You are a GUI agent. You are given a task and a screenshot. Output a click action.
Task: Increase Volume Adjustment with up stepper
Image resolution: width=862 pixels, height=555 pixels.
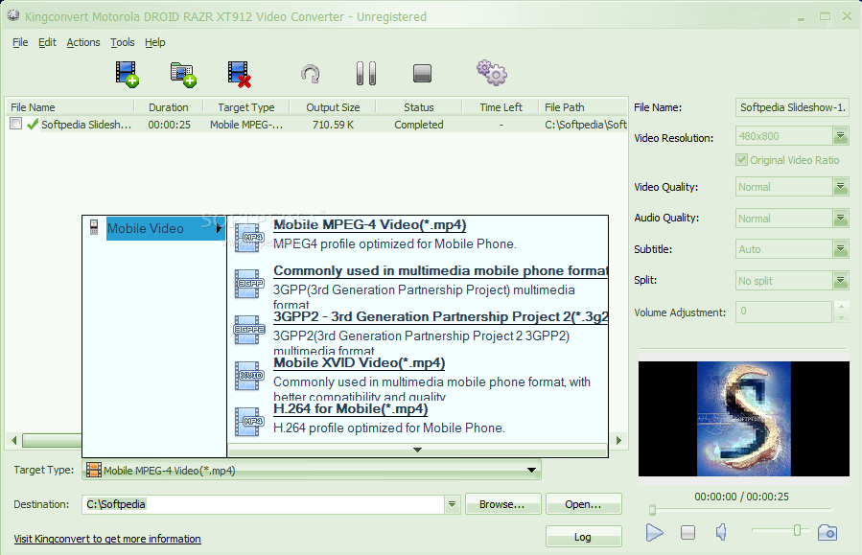click(841, 306)
